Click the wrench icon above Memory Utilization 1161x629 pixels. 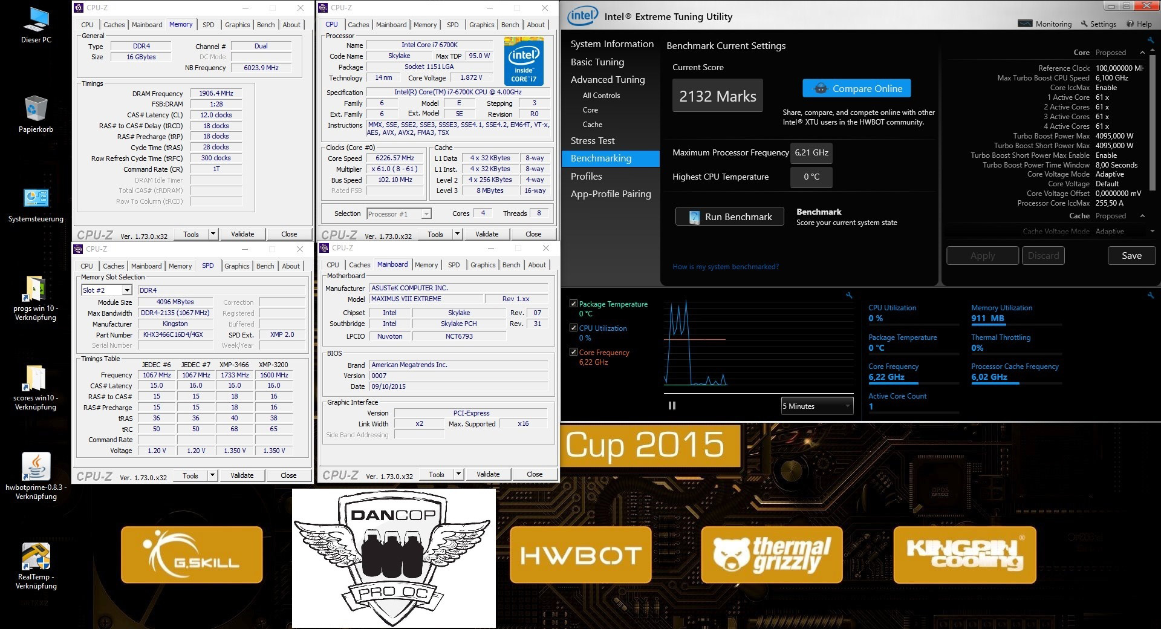click(1150, 295)
